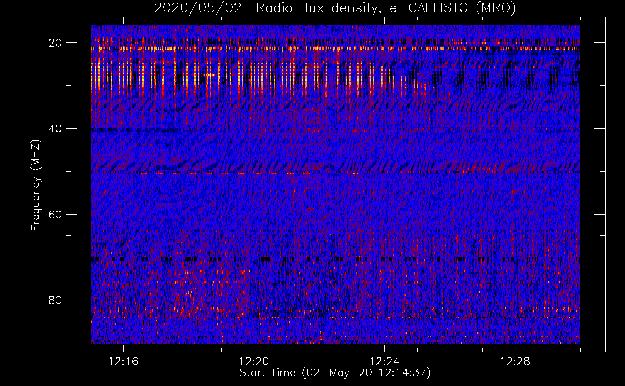Click the plot title 'Radio flux density, e-CALLISTO (MRO)'
The height and width of the screenshot is (386, 625).
(386, 8)
